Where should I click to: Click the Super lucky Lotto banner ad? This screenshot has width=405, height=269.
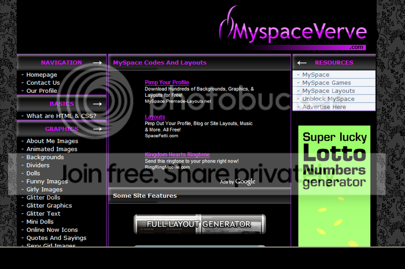pyautogui.click(x=334, y=186)
